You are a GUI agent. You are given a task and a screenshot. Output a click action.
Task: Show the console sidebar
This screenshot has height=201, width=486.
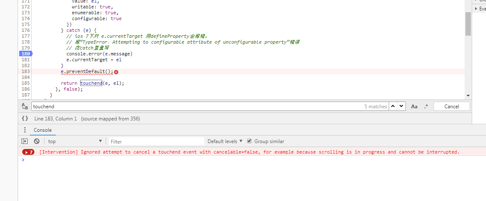pos(24,141)
